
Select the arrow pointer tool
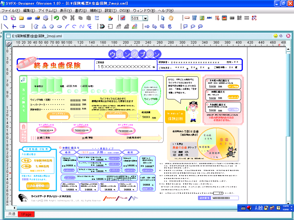click(163, 18)
